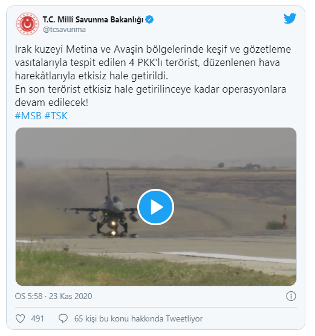
Task: Like the tweet with the heart icon
Action: 21,318
